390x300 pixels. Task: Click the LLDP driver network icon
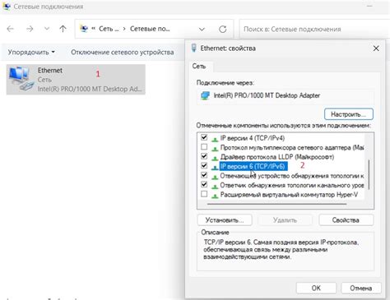(x=215, y=158)
